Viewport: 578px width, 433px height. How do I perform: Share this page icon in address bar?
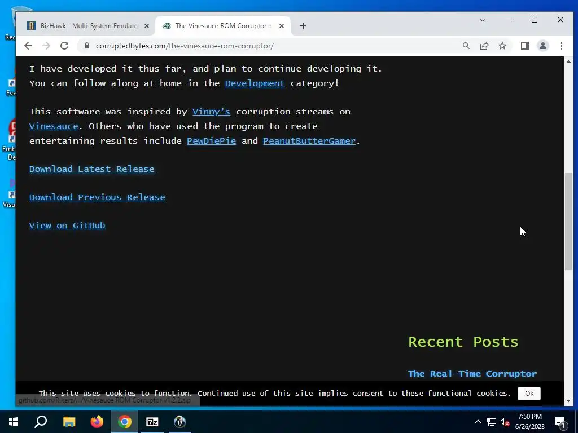[484, 46]
